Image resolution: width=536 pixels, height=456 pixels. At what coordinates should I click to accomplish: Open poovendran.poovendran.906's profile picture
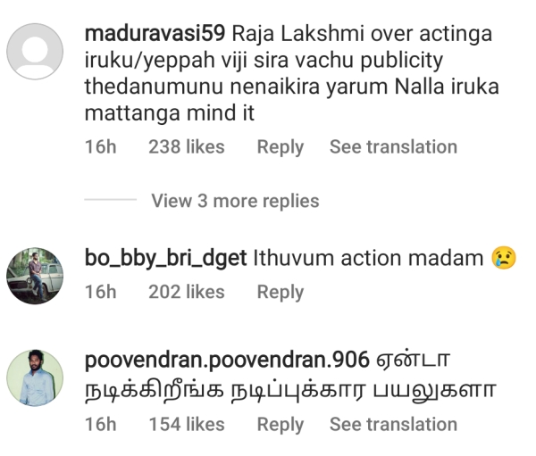35,377
